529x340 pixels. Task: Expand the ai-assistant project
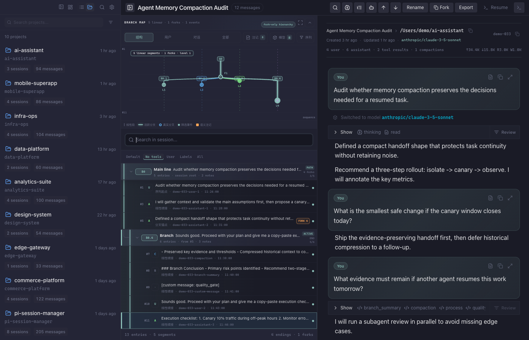(x=60, y=60)
